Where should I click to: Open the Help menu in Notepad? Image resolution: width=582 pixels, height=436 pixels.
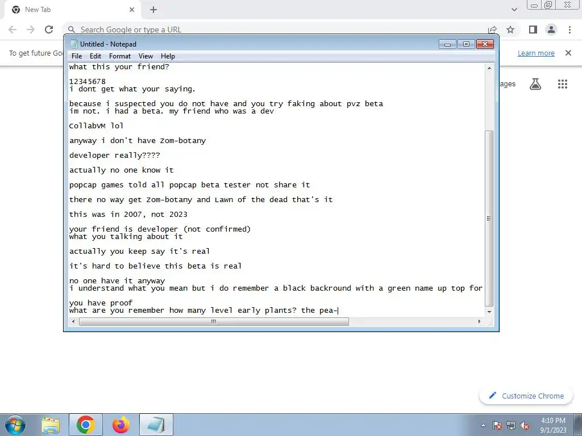(x=168, y=56)
